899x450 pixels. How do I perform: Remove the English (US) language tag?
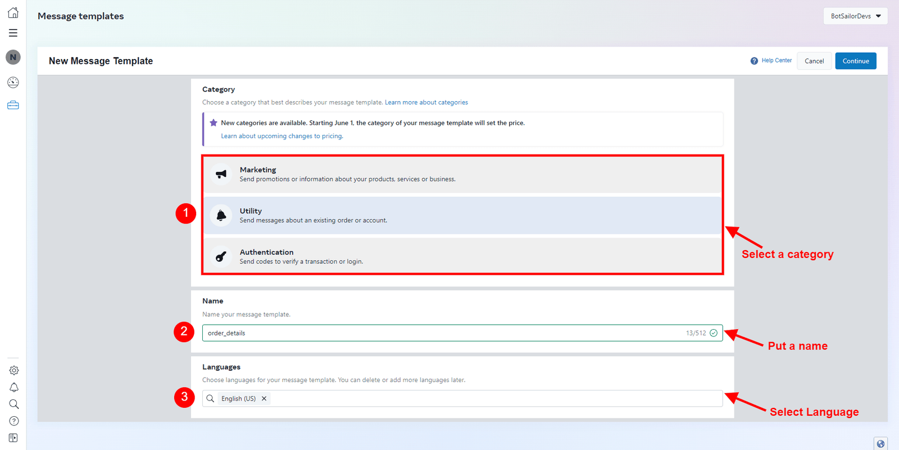point(264,398)
